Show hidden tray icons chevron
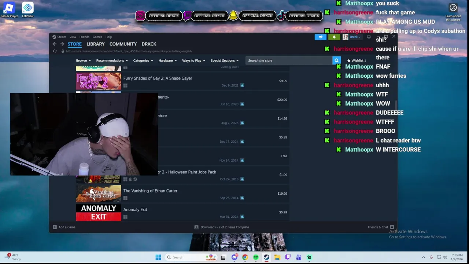This screenshot has height=264, width=469. [x=424, y=257]
